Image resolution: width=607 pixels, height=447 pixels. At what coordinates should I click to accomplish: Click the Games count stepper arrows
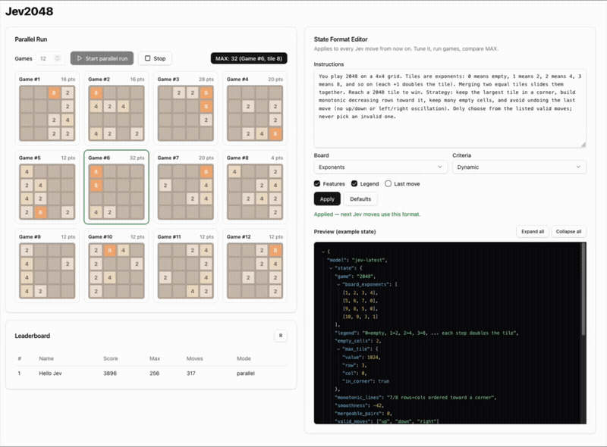pyautogui.click(x=58, y=58)
